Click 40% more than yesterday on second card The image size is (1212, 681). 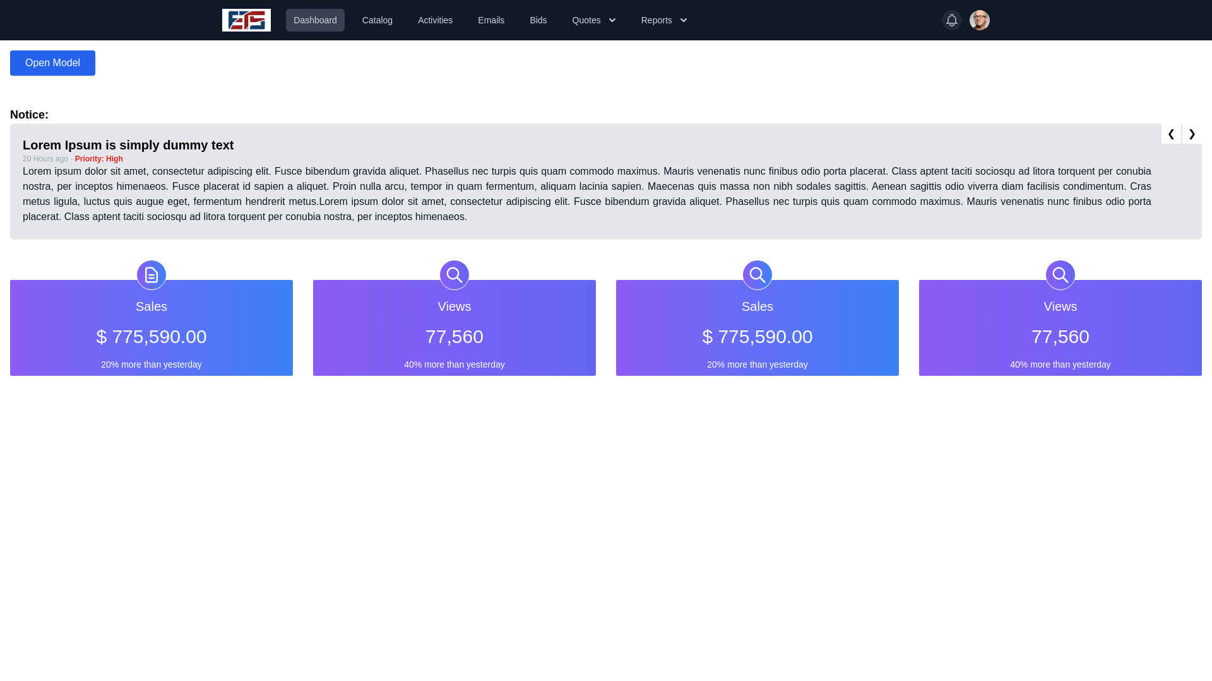coord(454,364)
